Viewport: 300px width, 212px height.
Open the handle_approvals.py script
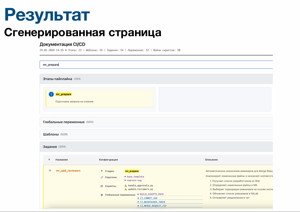[x=140, y=185]
